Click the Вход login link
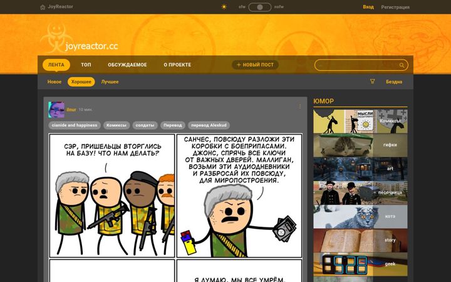This screenshot has width=451, height=282. click(368, 7)
